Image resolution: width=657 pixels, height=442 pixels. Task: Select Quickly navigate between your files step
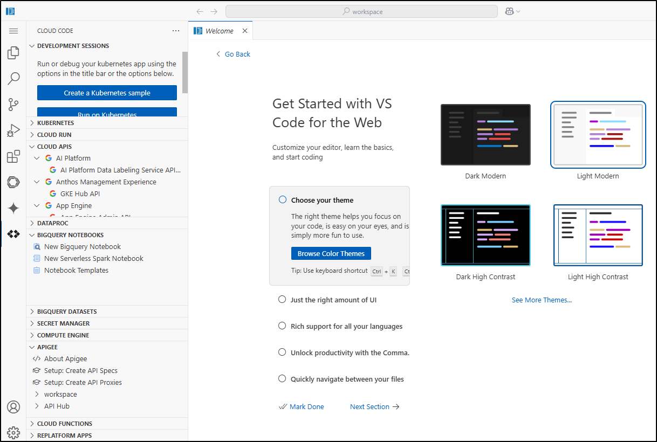282,378
